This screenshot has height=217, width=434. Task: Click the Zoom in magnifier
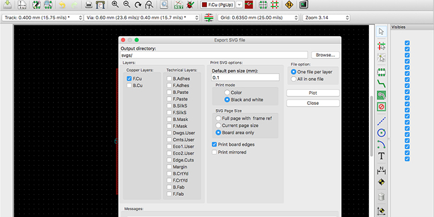click(115, 4)
